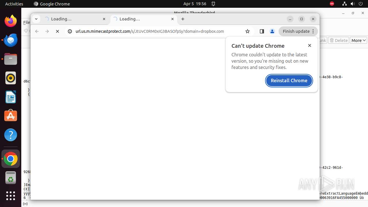The image size is (368, 207).
Task: Open a new Chrome tab
Action: [183, 19]
